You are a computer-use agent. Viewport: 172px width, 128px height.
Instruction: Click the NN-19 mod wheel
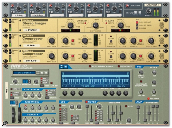(x=19, y=115)
